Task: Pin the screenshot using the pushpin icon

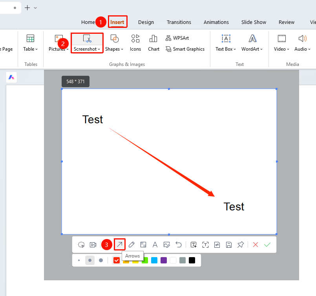Action: [240, 245]
